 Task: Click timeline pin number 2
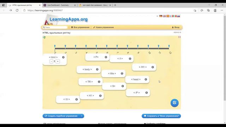click(x=65, y=46)
